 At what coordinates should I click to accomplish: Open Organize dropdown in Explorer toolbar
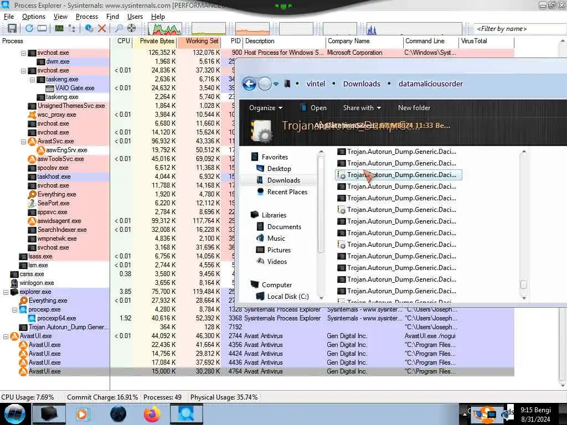coord(266,108)
